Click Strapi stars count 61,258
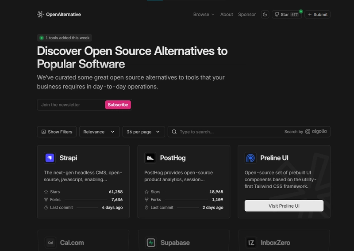 (116, 192)
